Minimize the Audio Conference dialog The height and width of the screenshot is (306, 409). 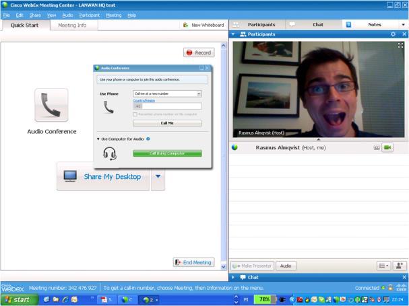pyautogui.click(x=201, y=68)
